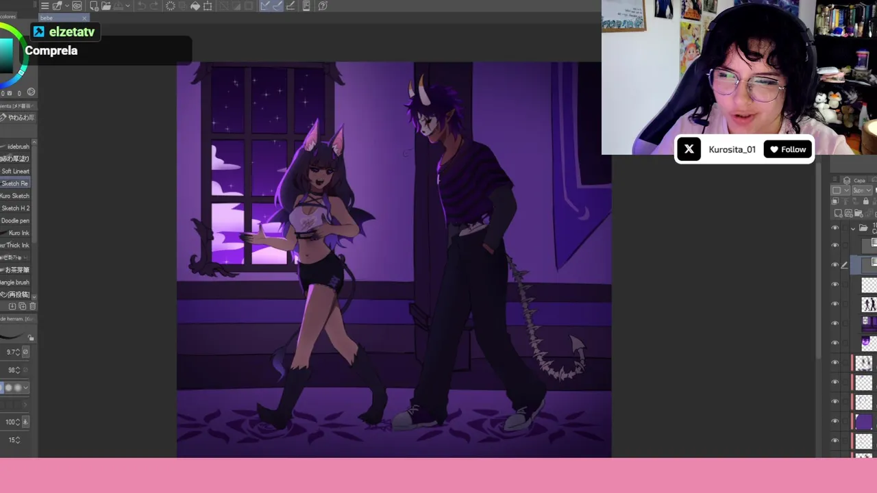Hide the layer folder with its eye icon
Viewport: 877px width, 493px height.
(835, 228)
